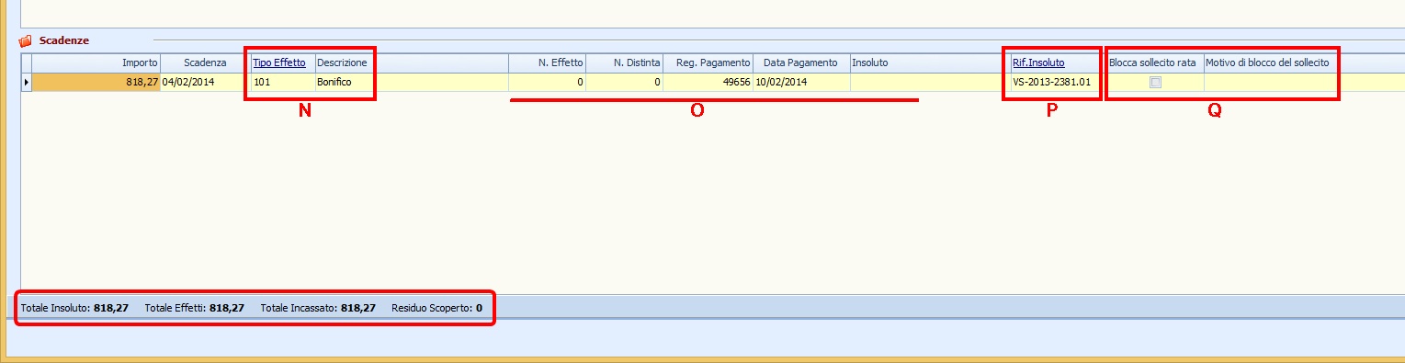Select the Data Pagamento cell 10/02/2014
This screenshot has height=363, width=1405.
[801, 83]
